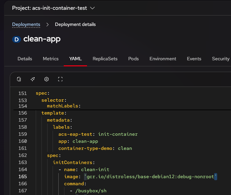This screenshot has height=195, width=231.
Task: Click 'clean-app' value on line 160
Action: [85, 141]
